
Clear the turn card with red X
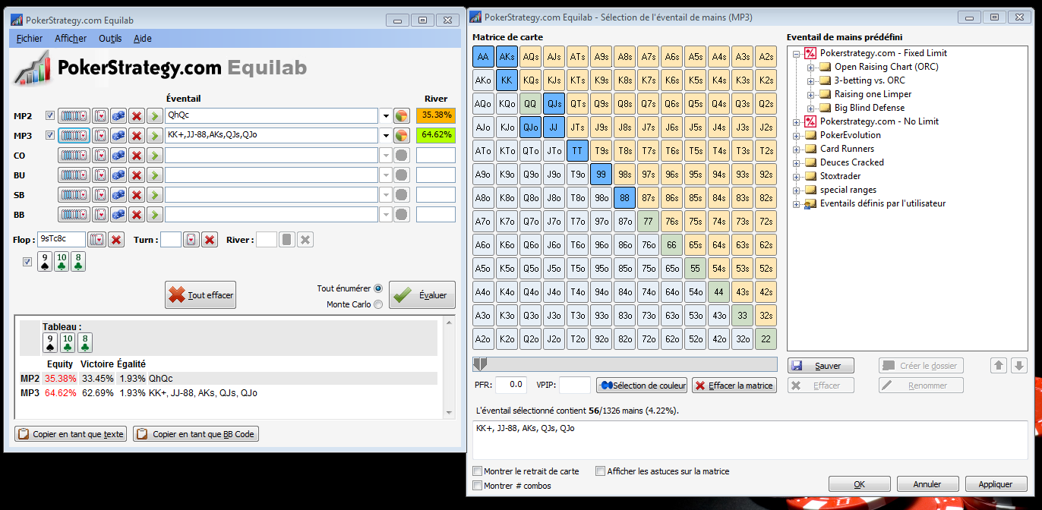(210, 240)
